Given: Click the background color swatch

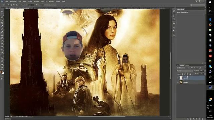Looking at the screenshot, I should [x=3, y=73].
